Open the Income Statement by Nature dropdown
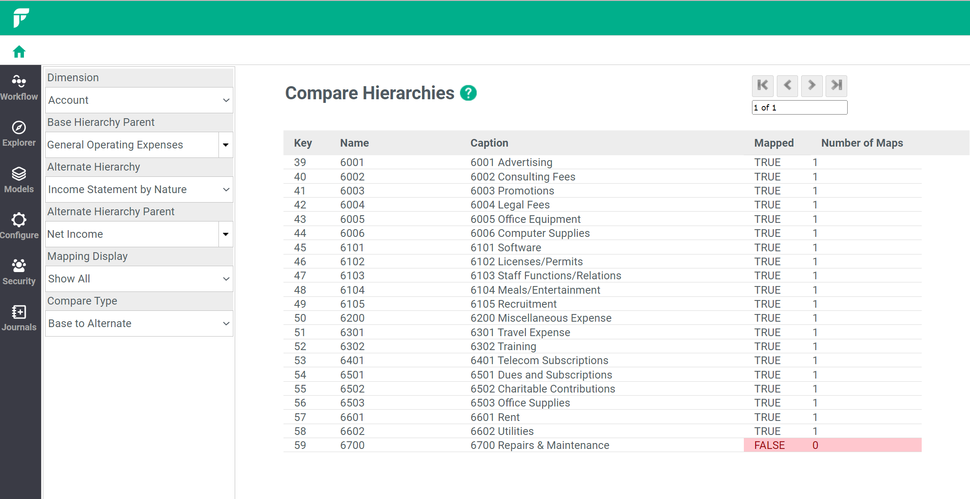This screenshot has height=499, width=970. coord(139,189)
